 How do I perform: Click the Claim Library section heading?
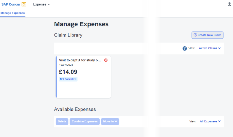(x=68, y=35)
